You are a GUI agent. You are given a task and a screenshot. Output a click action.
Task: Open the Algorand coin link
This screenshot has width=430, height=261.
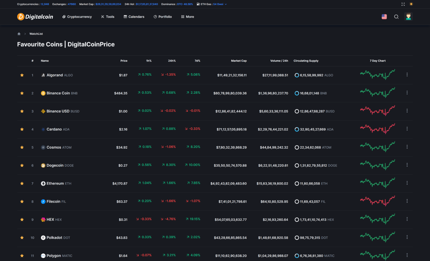click(60, 75)
